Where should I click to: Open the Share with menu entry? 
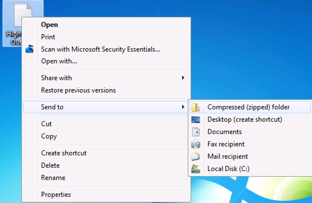click(x=107, y=78)
